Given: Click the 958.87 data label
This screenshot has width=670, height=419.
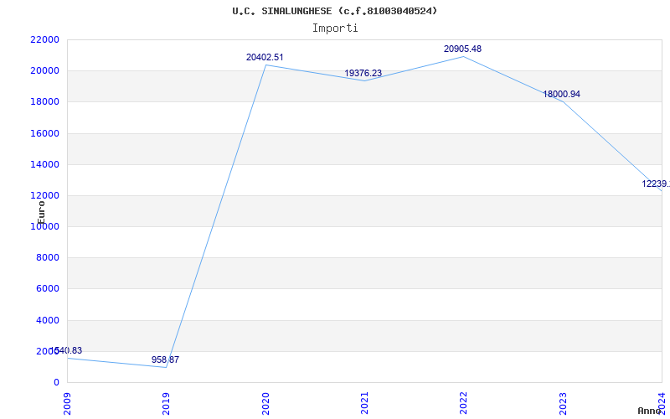Looking at the screenshot, I should pyautogui.click(x=165, y=360).
